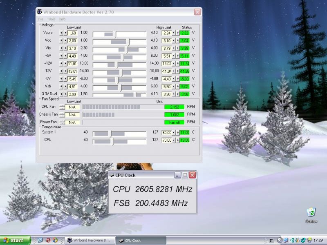
Task: Decrease the Vcc low limit with the left arrow
Action: [x=61, y=40]
